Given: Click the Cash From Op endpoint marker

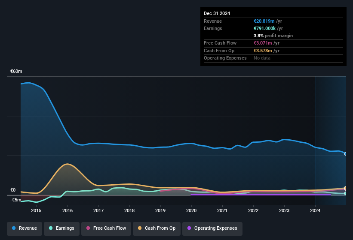Looking at the screenshot, I should coord(346,188).
